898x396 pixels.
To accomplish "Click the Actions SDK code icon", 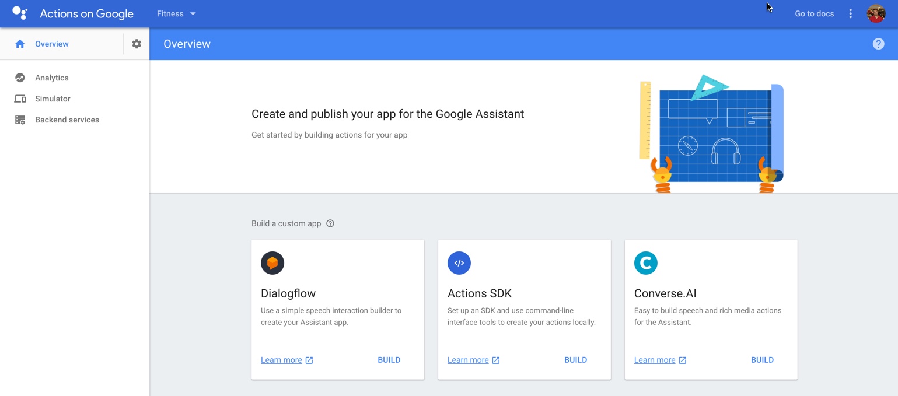I will pos(459,263).
